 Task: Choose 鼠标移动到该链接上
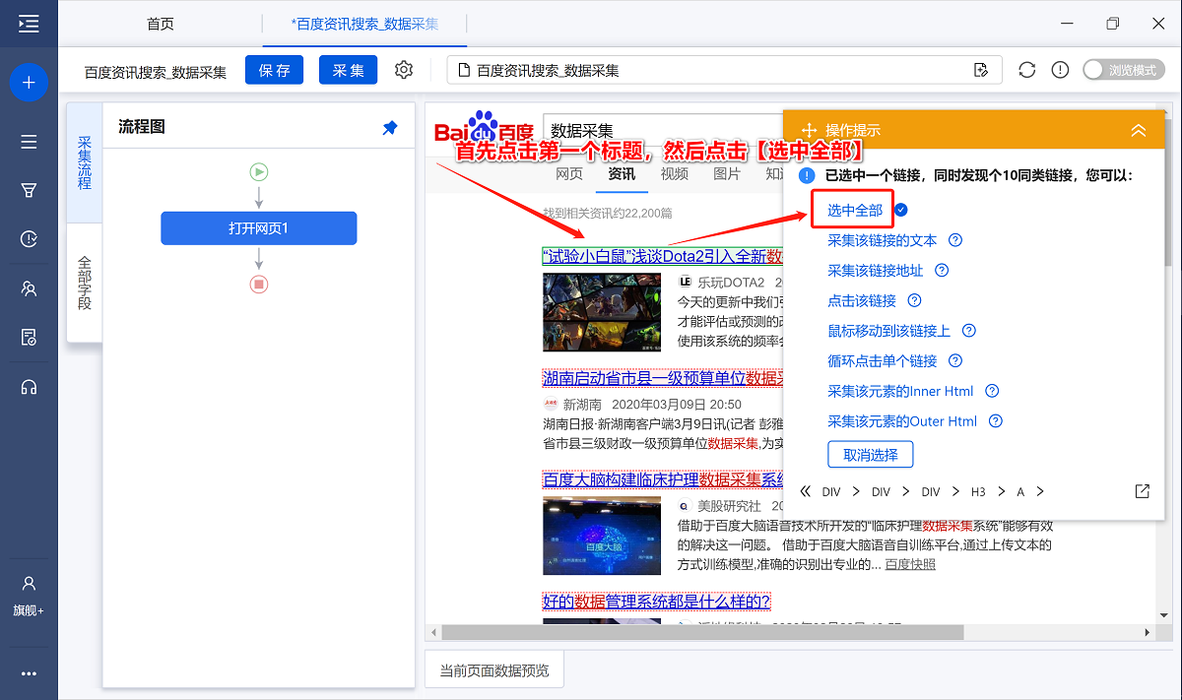pos(889,331)
